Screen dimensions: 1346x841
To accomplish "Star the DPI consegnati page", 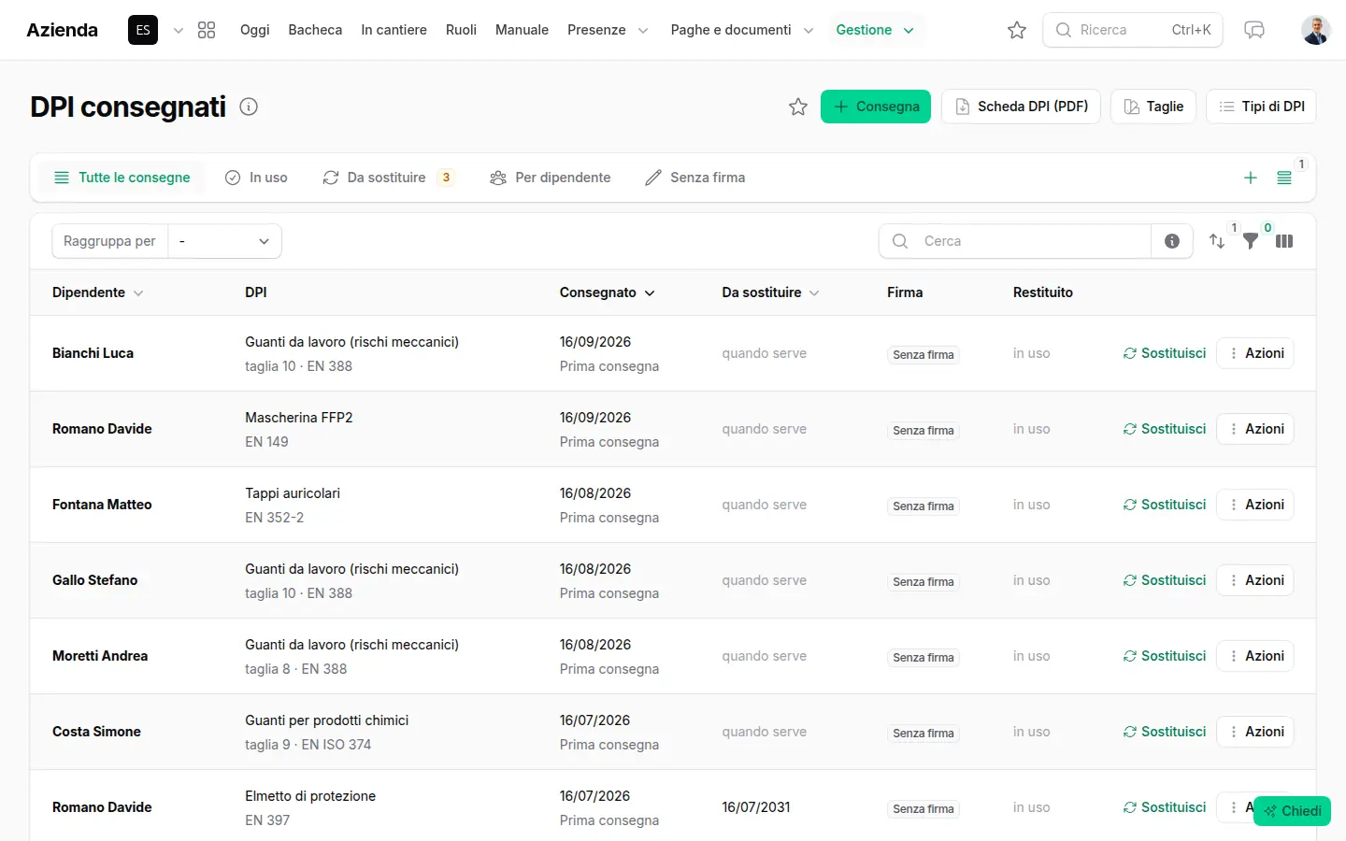I will pyautogui.click(x=798, y=107).
